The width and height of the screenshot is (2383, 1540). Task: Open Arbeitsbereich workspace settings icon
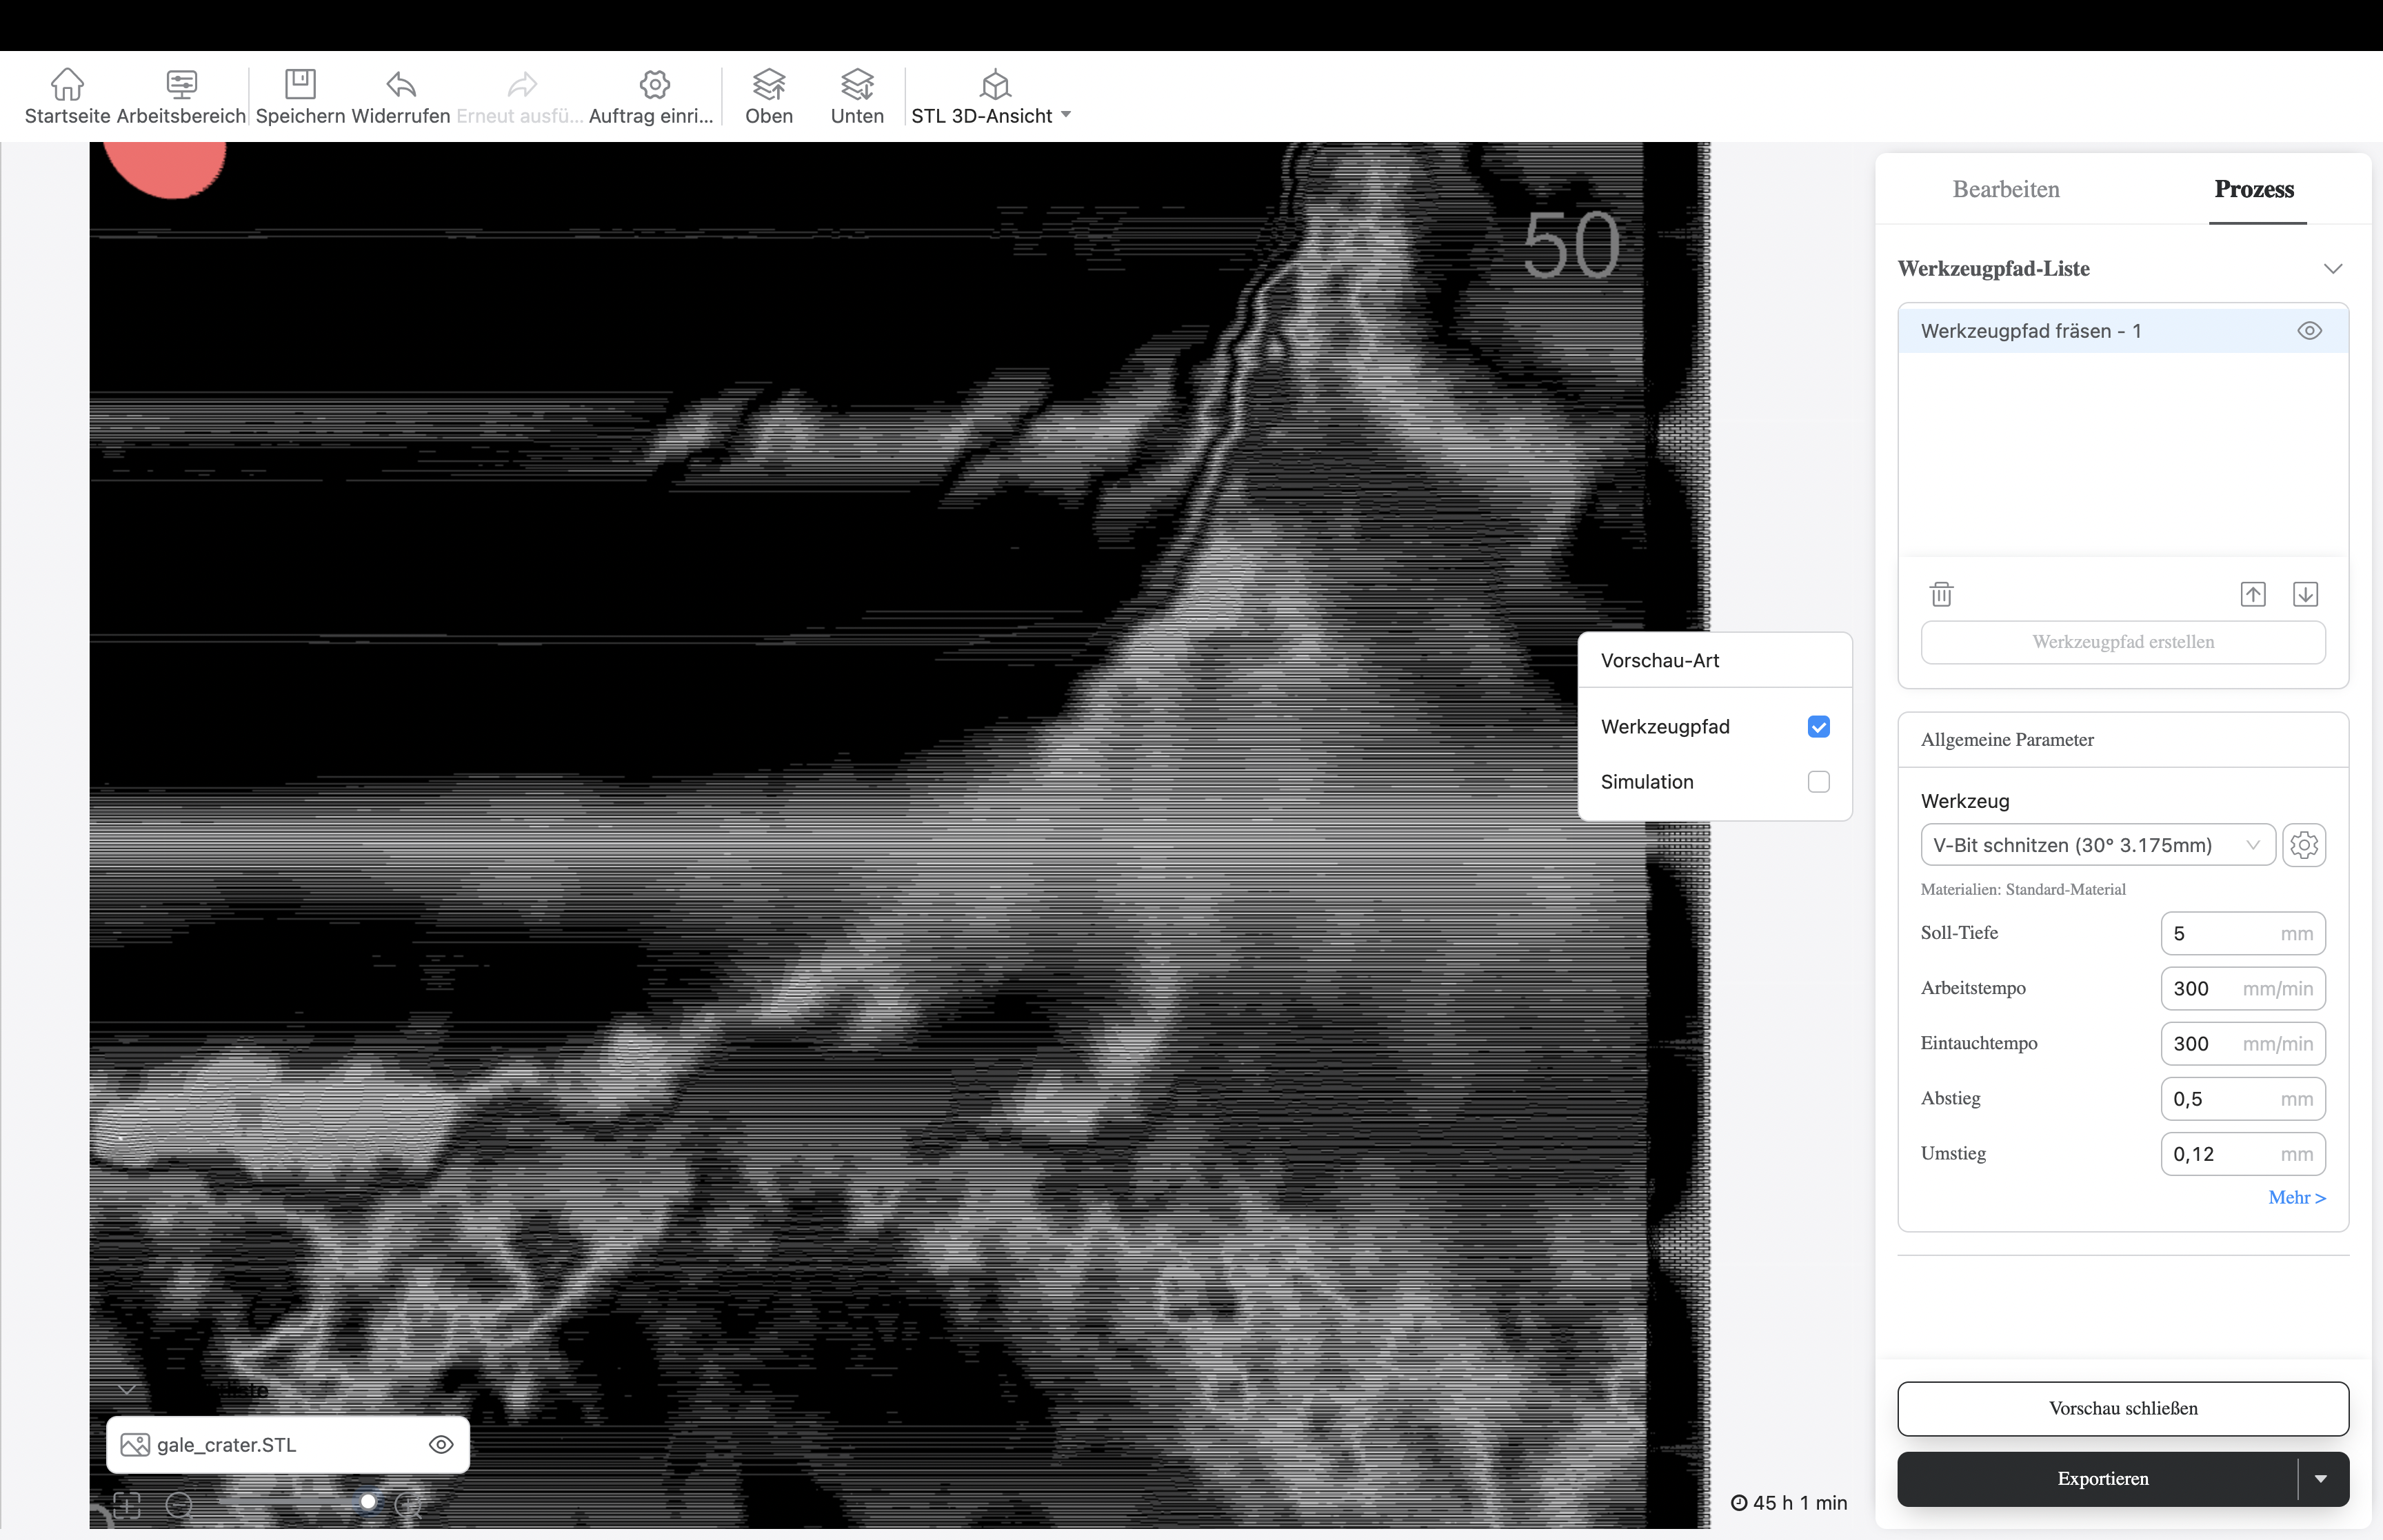[181, 85]
